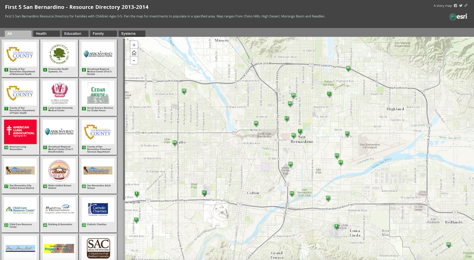Open County Department of Behavioral Health card
The width and height of the screenshot is (474, 260).
click(20, 58)
